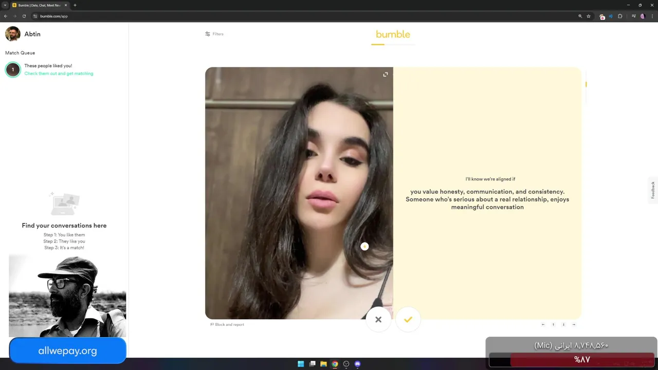Click the small down-arrow badge on the profile photo
The width and height of the screenshot is (658, 370).
tap(364, 246)
